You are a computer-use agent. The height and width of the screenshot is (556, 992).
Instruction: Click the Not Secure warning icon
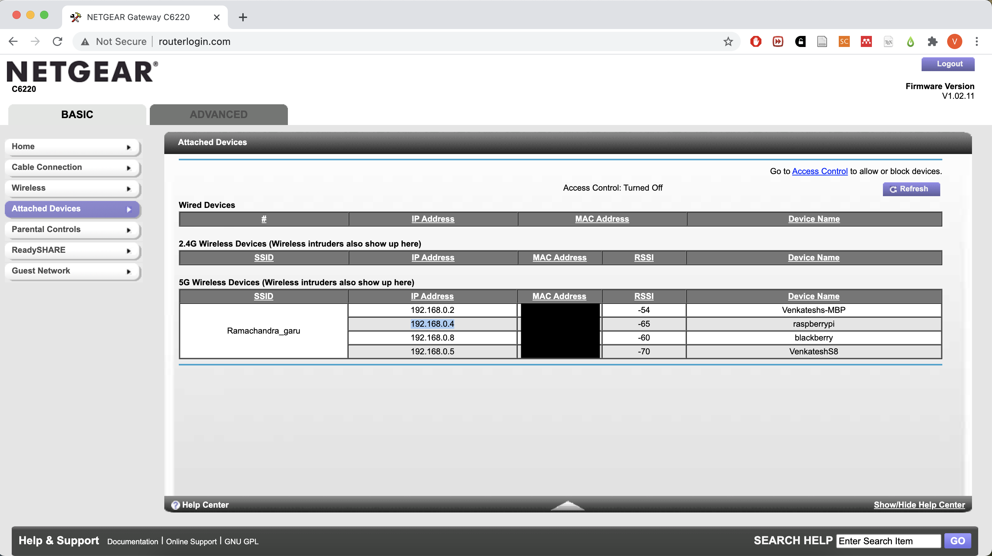click(x=85, y=41)
